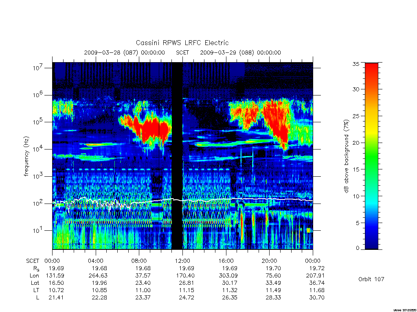Select L-shell value 24.72
The width and height of the screenshot is (417, 312).
coord(187,297)
